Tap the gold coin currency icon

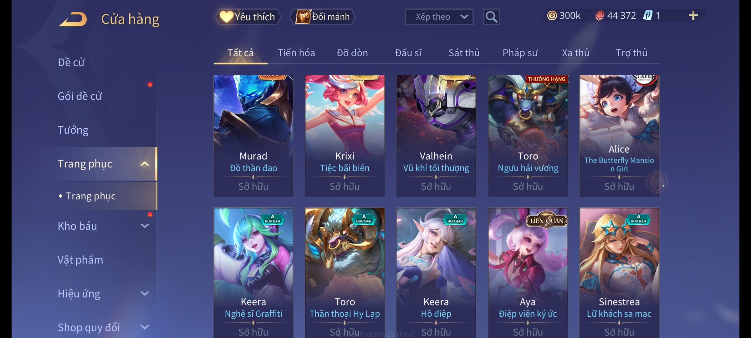(x=552, y=16)
